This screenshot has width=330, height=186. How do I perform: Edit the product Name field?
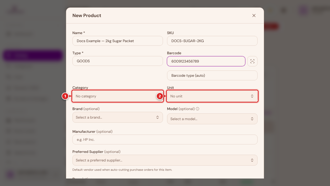click(x=118, y=41)
